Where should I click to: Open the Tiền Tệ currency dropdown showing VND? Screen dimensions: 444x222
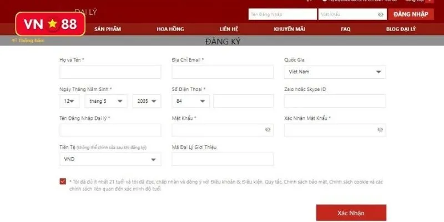pos(110,159)
